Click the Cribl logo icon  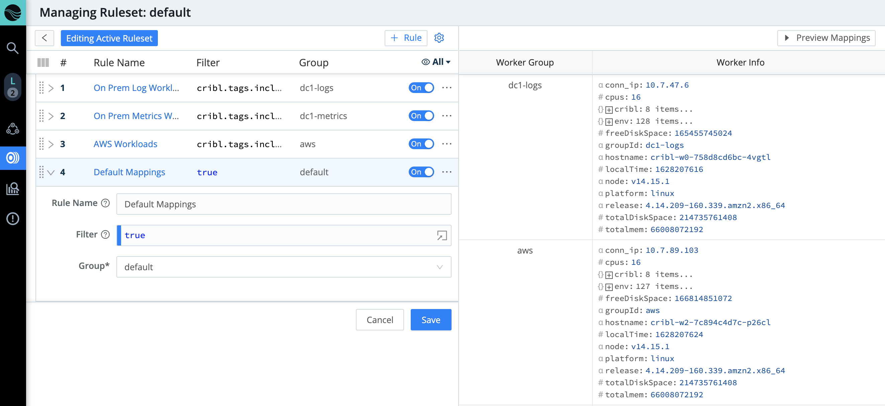[x=13, y=13]
